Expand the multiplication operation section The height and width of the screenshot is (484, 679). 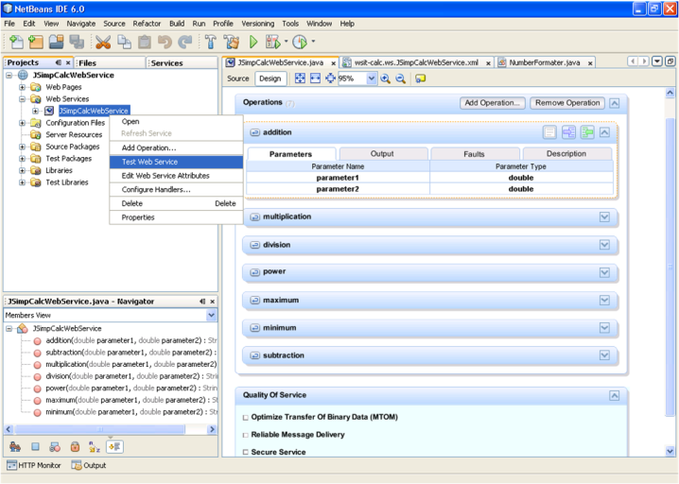(x=605, y=216)
